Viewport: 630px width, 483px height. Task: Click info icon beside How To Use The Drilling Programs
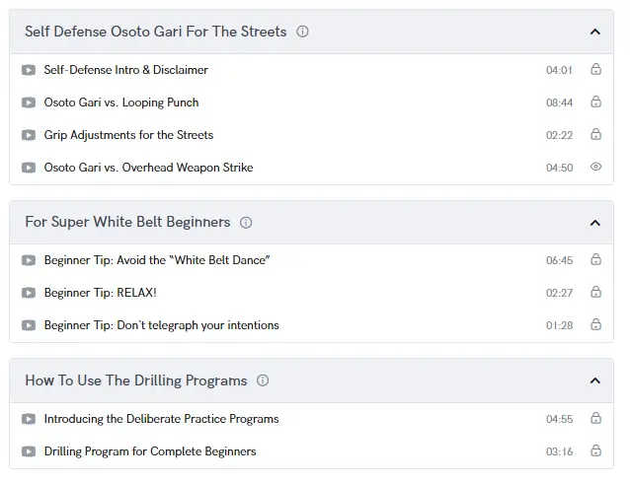[x=263, y=380]
